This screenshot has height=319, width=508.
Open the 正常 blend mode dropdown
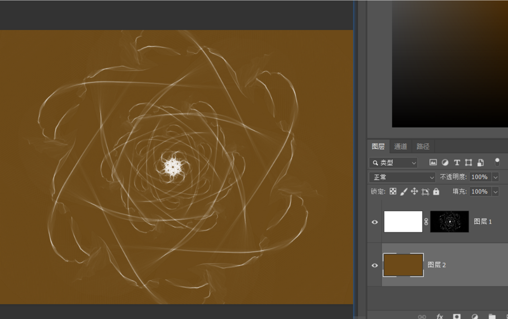[402, 177]
